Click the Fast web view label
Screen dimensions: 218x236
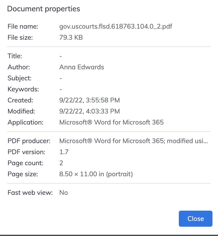point(30,193)
